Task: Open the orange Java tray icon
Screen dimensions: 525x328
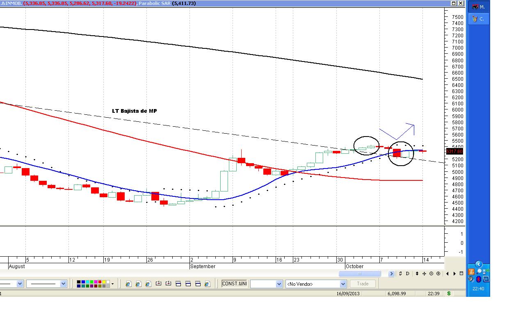Action: [x=472, y=271]
